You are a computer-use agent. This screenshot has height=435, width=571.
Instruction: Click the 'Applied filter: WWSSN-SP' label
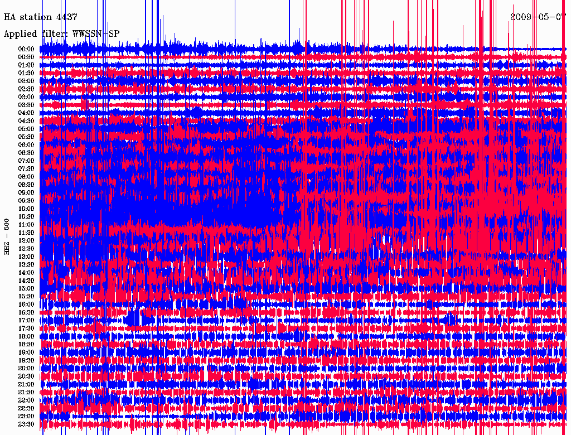[x=61, y=34]
